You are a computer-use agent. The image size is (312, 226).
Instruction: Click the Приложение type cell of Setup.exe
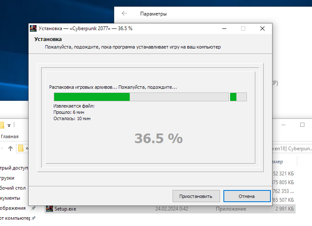231,209
